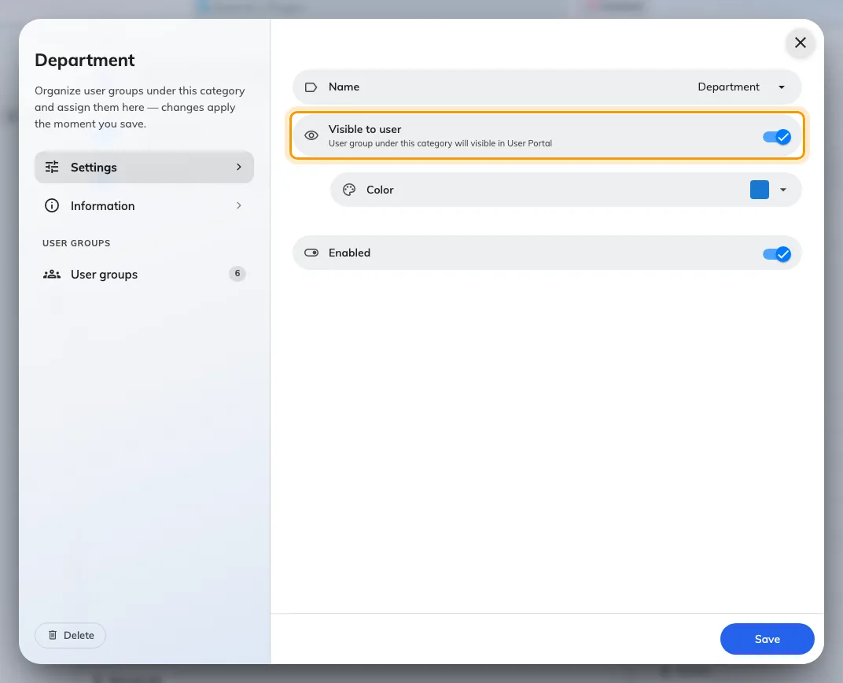
Task: Open the Color dropdown arrow
Action: point(783,190)
